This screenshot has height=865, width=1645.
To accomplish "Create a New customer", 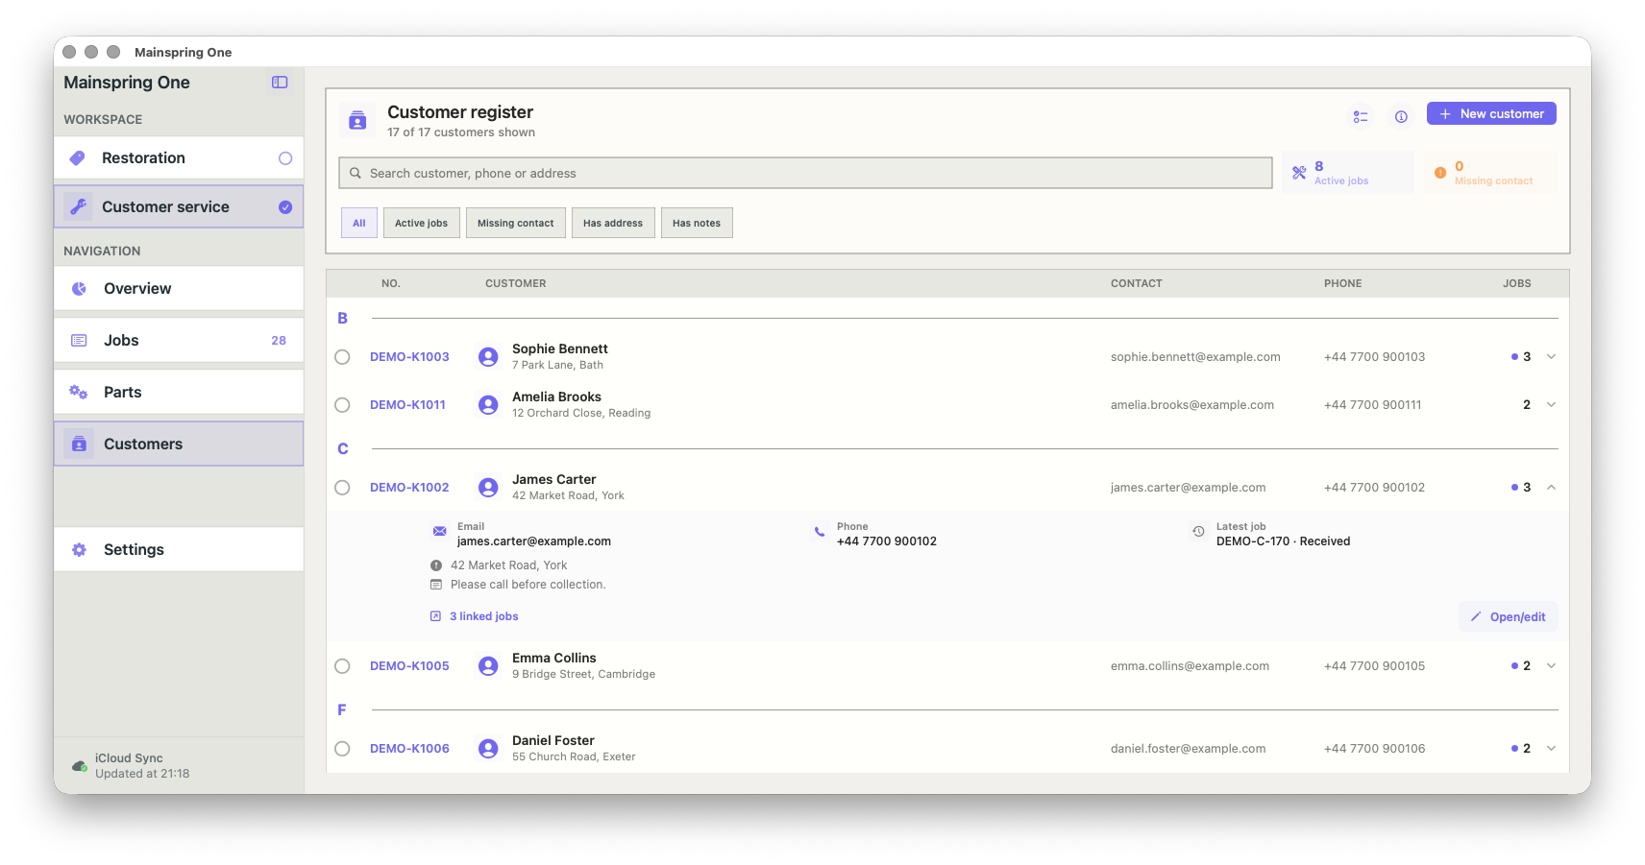I will (x=1491, y=113).
